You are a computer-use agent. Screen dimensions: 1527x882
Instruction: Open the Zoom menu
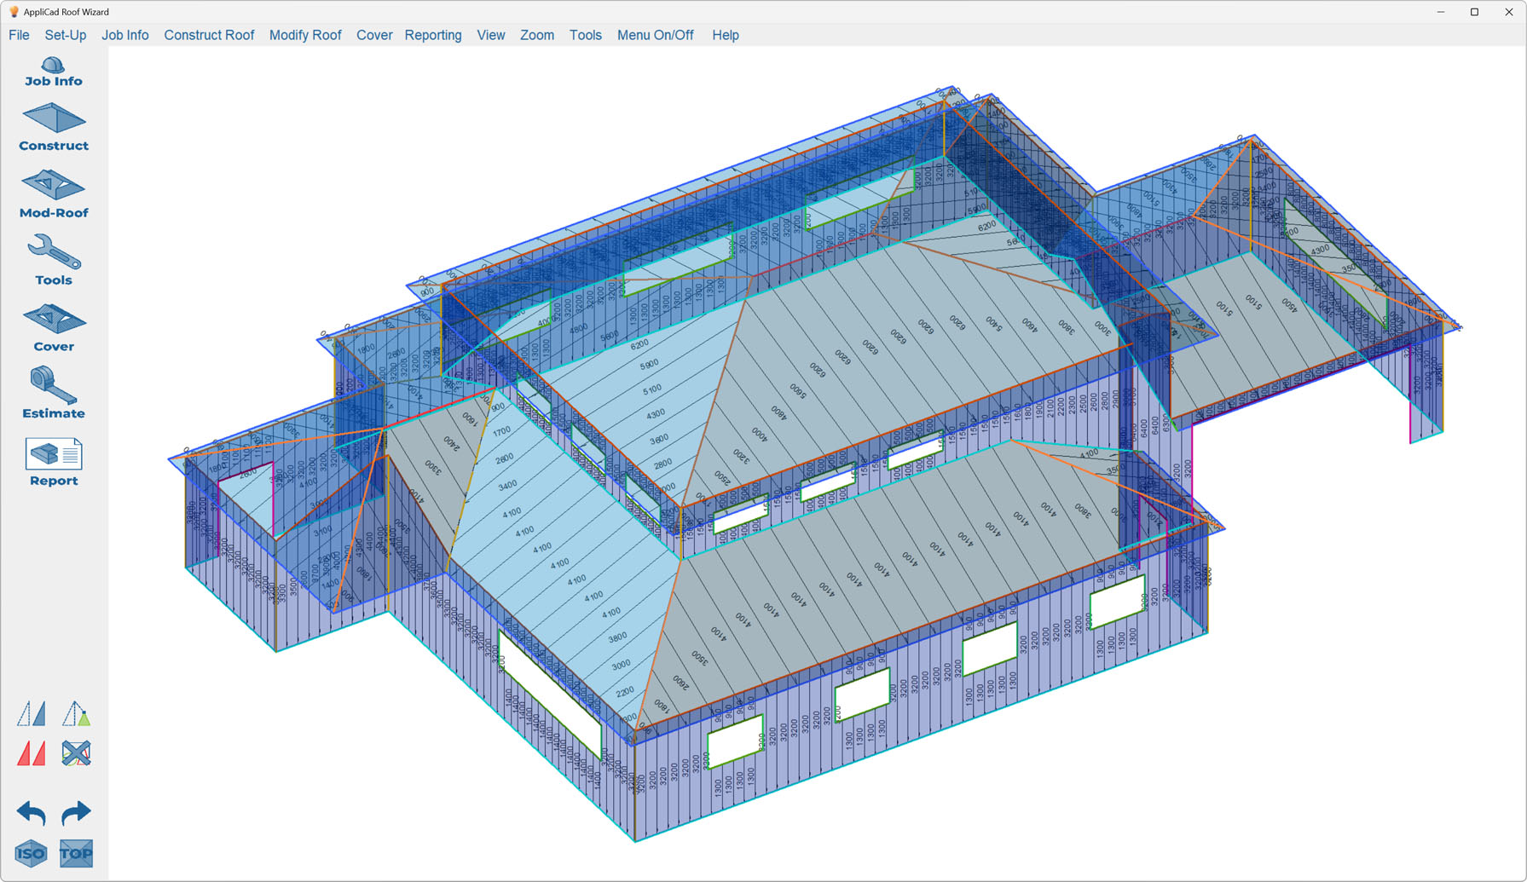point(536,35)
